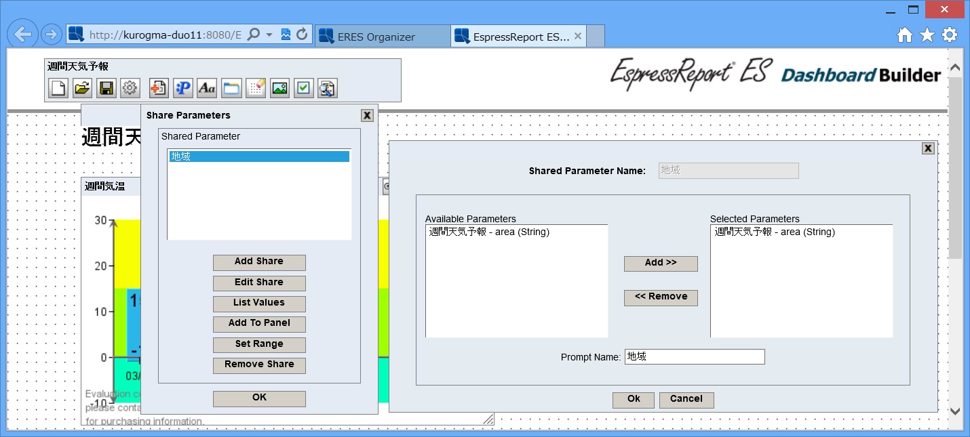Click the page scrollbar up arrow
This screenshot has width=970, height=437.
point(955,68)
